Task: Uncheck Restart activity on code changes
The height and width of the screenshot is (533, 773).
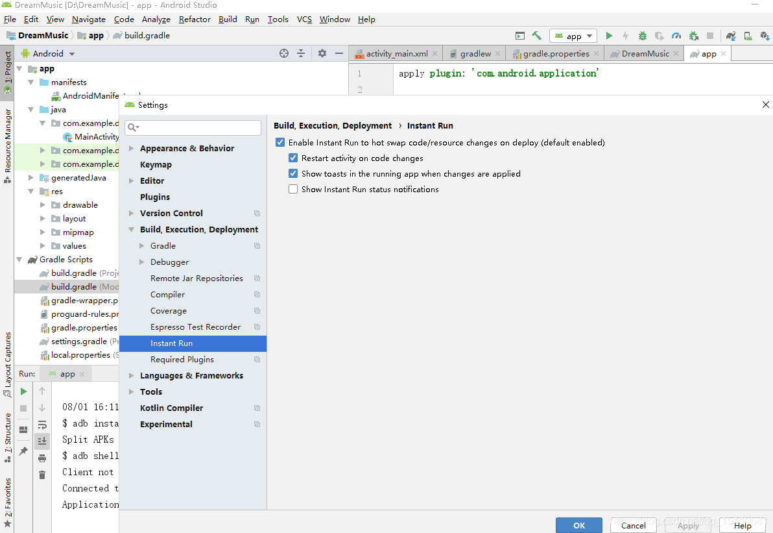Action: coord(293,158)
